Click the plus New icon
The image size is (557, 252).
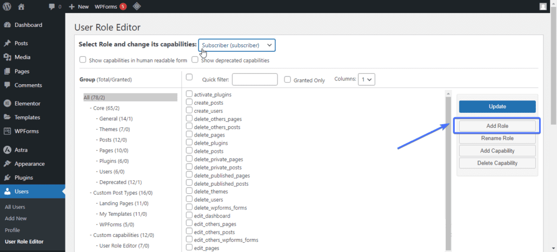point(72,6)
